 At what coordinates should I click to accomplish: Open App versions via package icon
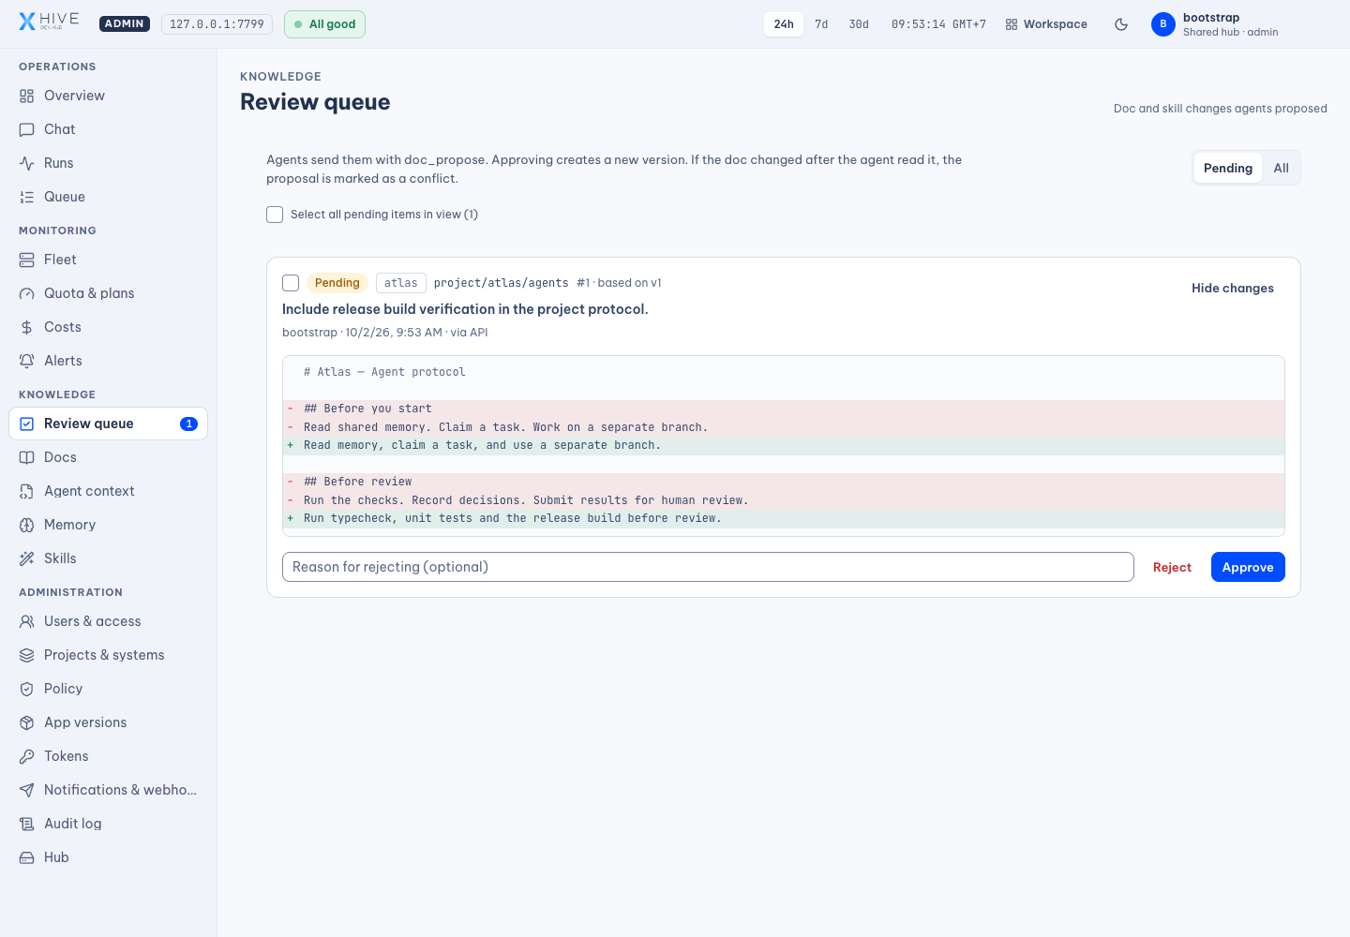tap(27, 722)
